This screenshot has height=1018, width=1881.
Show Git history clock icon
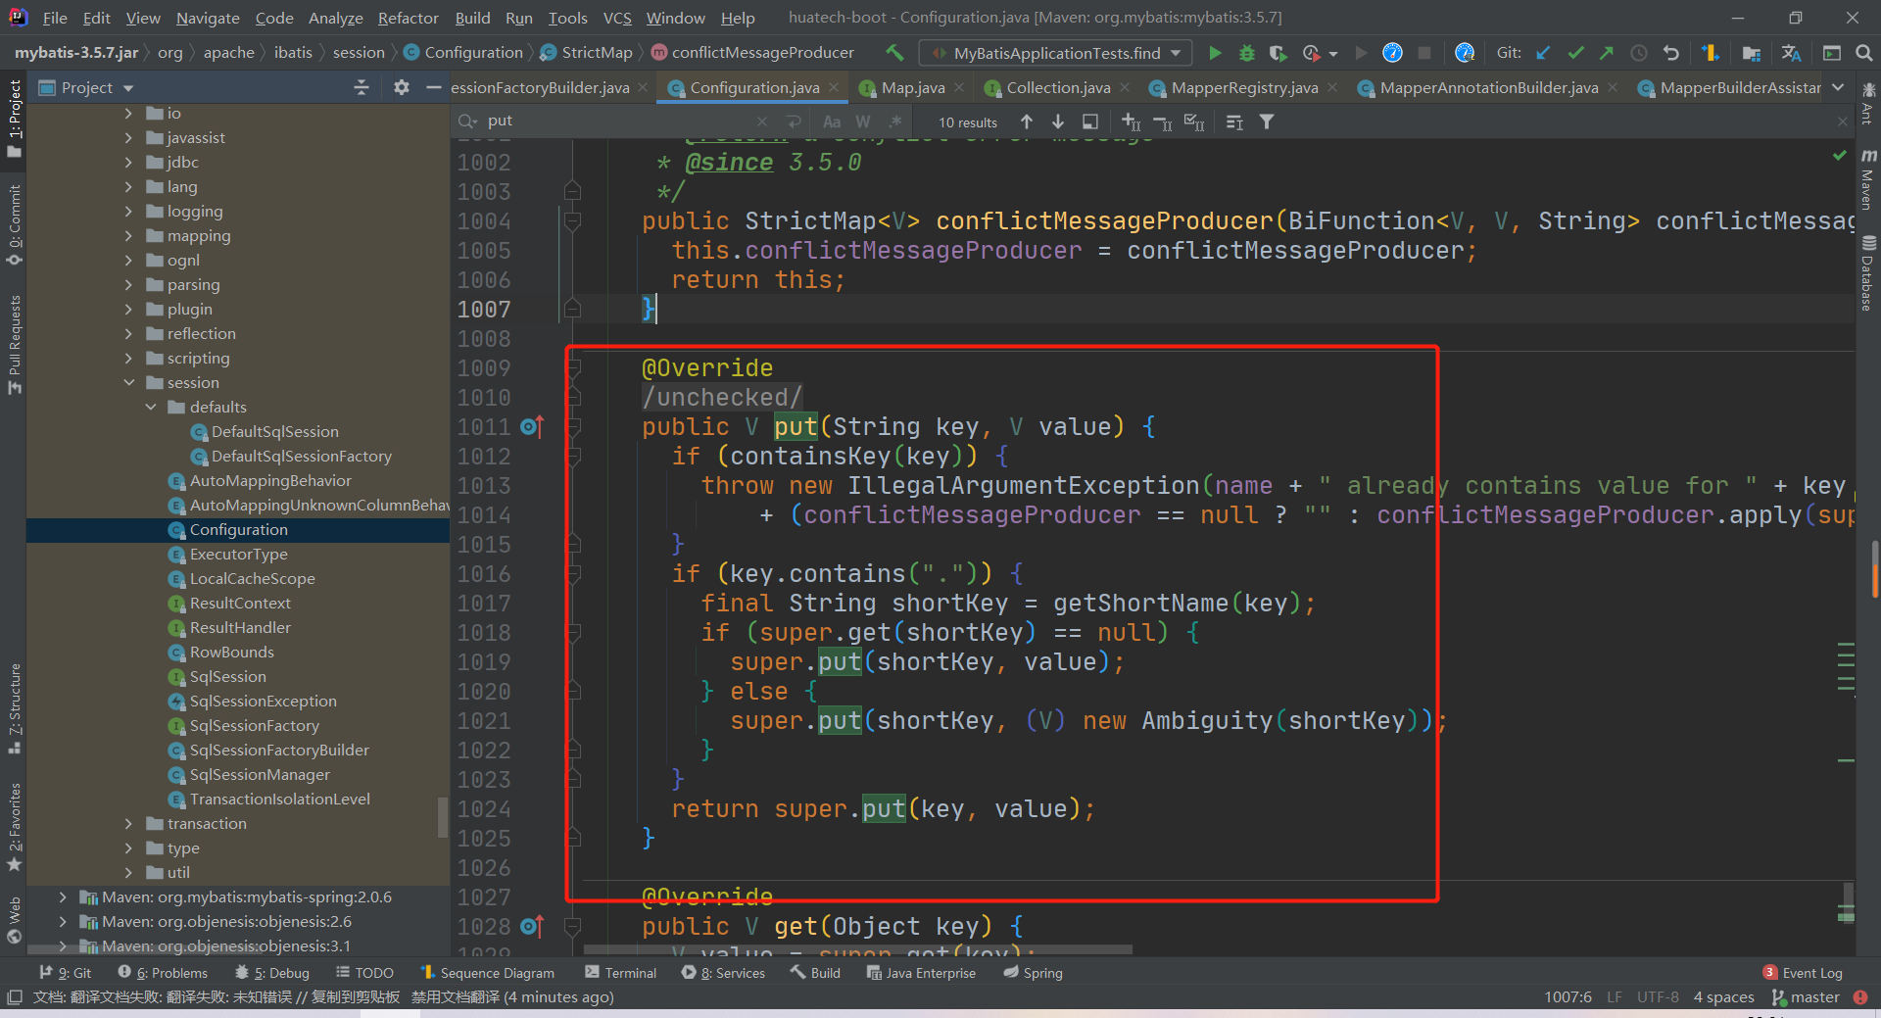pos(1638,53)
